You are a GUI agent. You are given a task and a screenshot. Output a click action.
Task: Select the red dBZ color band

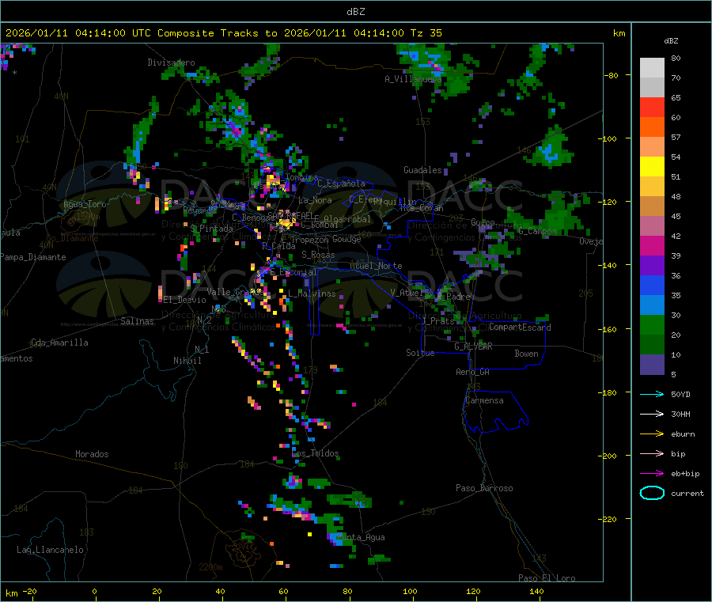point(652,107)
